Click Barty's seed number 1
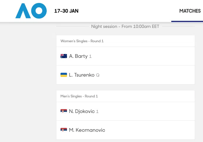Screen dimensions: 203x142 (x=90, y=56)
